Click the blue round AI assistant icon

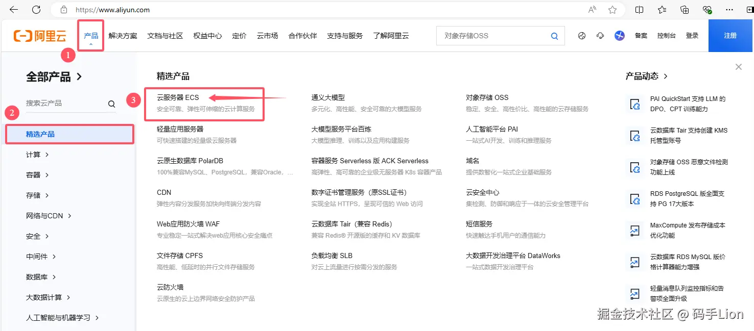click(x=620, y=36)
